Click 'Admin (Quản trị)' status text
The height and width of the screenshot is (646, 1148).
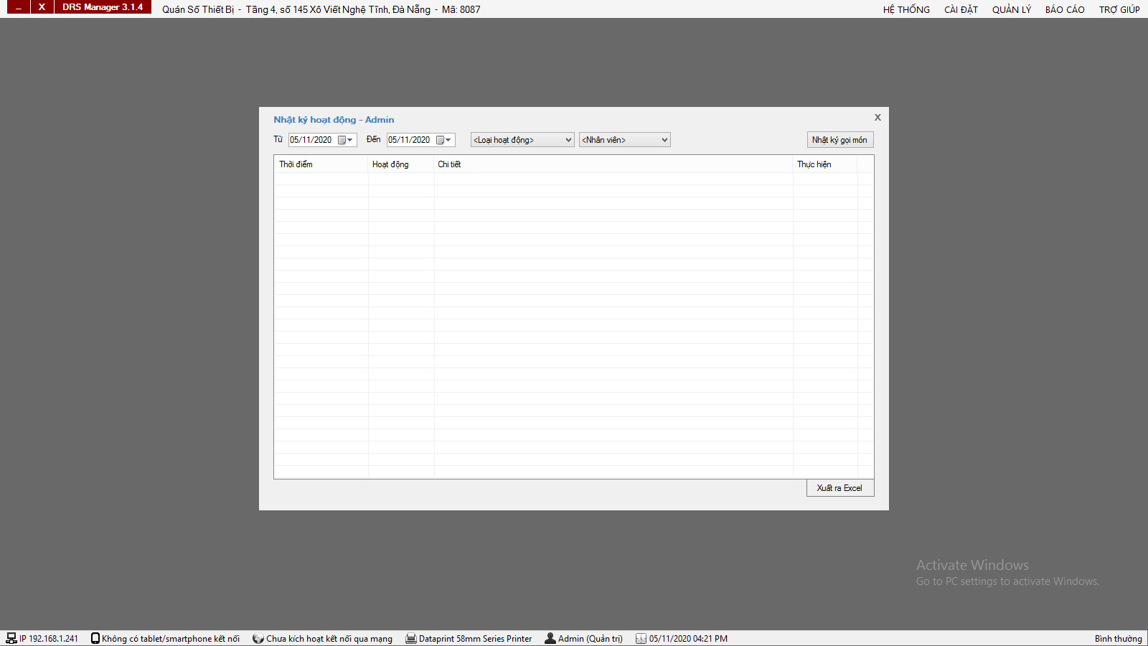click(591, 639)
